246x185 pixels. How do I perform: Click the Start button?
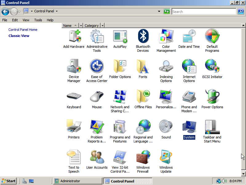pyautogui.click(x=9, y=181)
